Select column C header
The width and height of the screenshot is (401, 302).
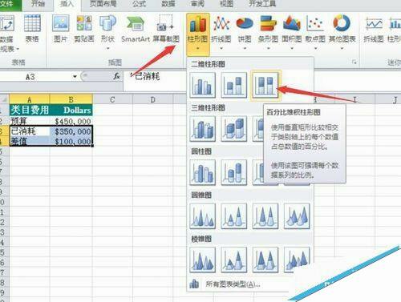pyautogui.click(x=112, y=99)
